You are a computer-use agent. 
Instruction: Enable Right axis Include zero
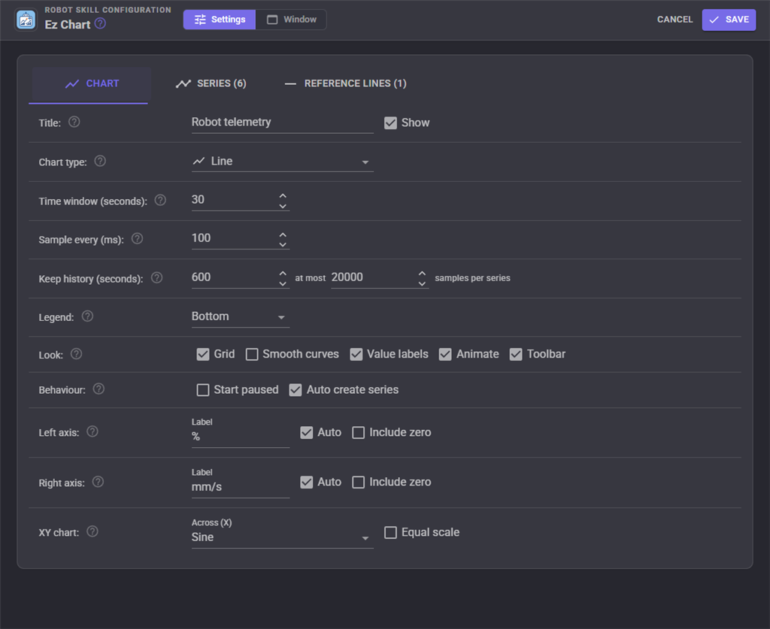click(x=359, y=482)
